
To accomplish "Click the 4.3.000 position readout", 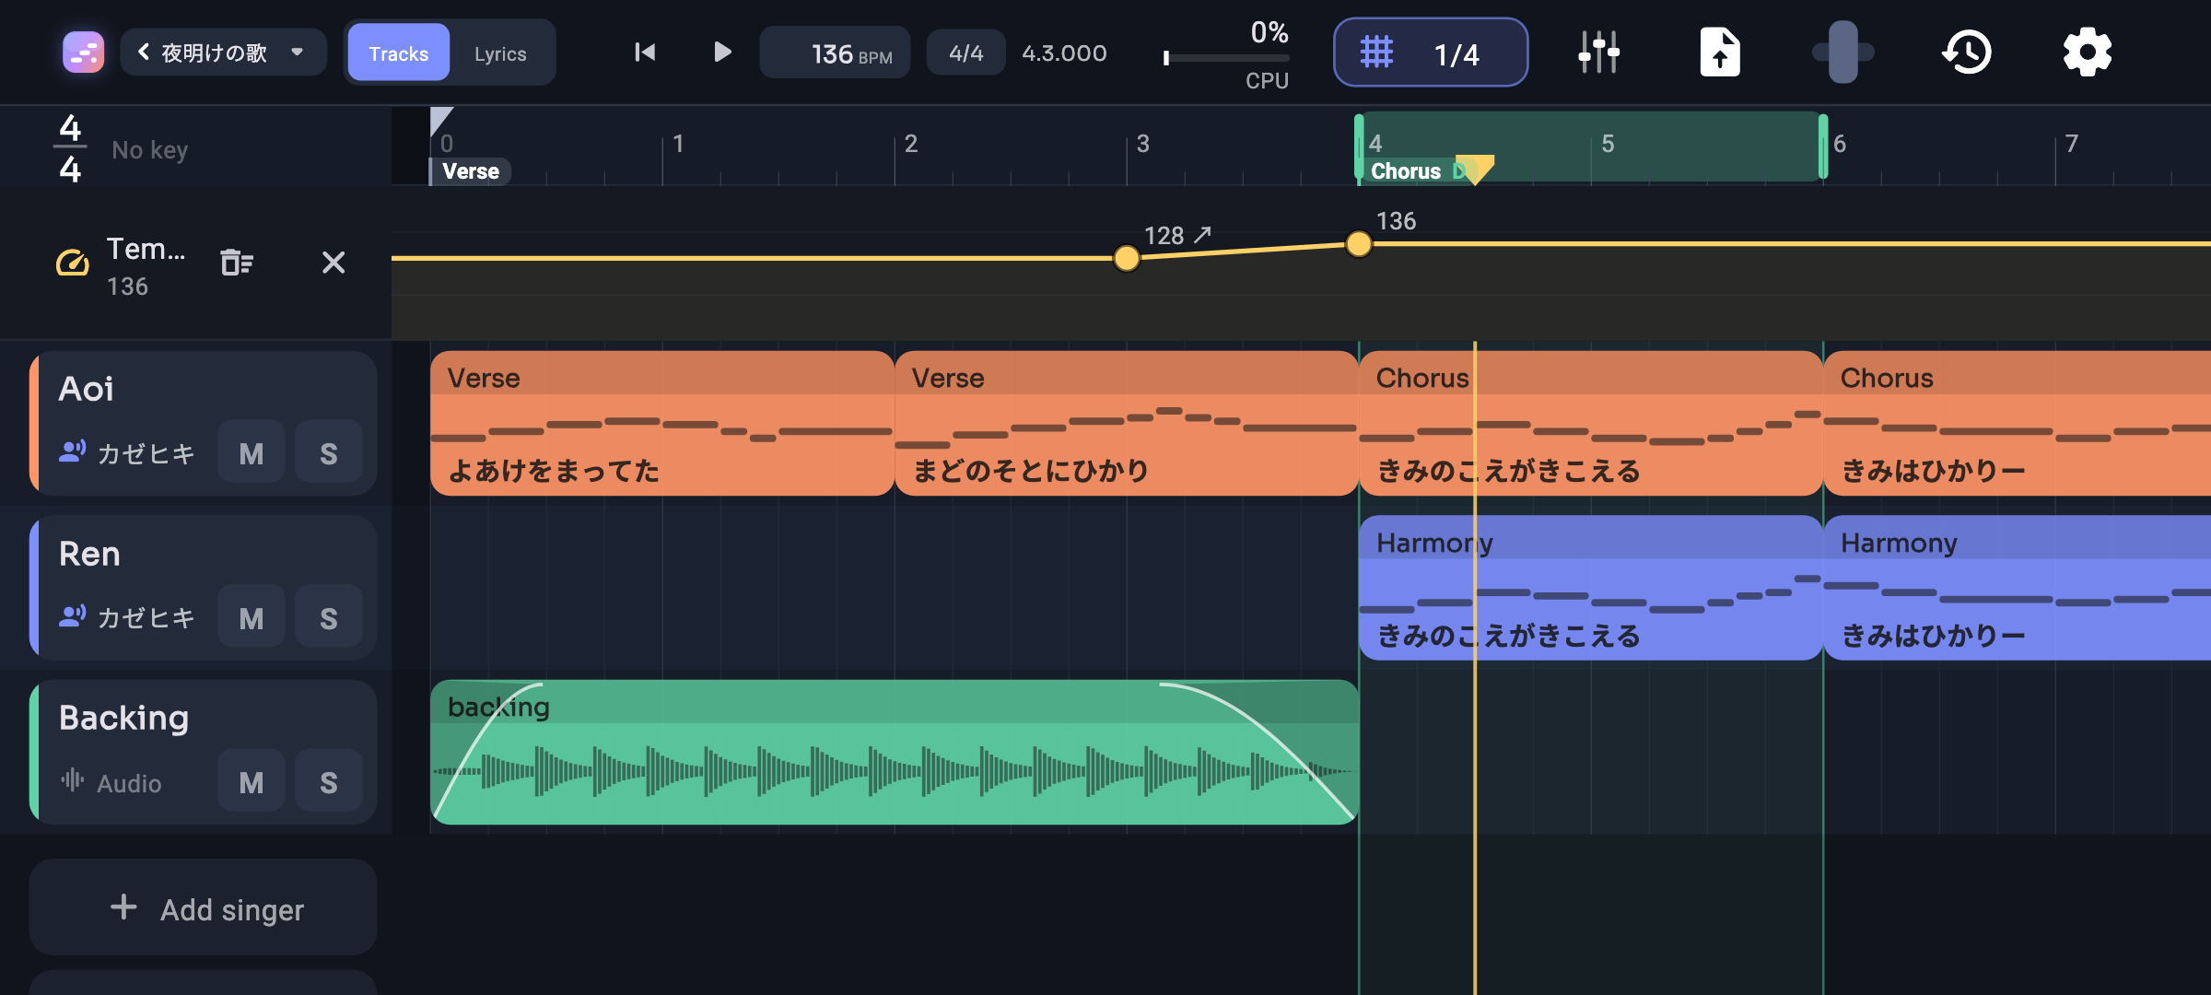I will [x=1064, y=53].
